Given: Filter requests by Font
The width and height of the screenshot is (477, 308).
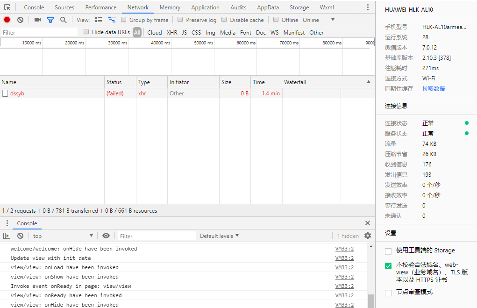Looking at the screenshot, I should 245,32.
